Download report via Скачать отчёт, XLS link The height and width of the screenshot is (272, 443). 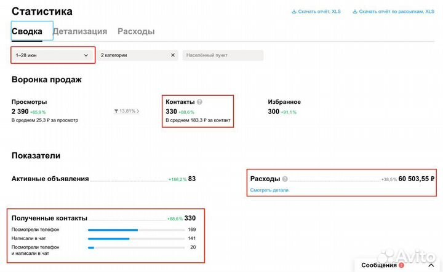(x=319, y=12)
